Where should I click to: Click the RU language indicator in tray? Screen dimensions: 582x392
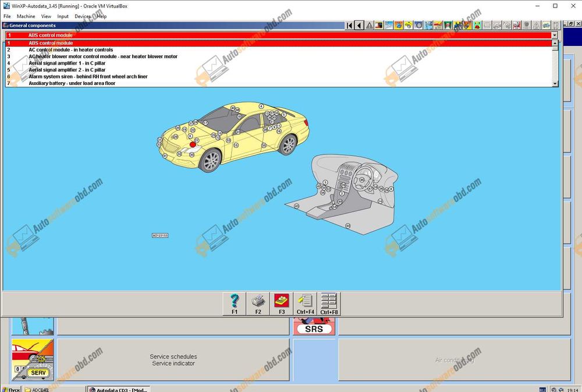pyautogui.click(x=542, y=390)
